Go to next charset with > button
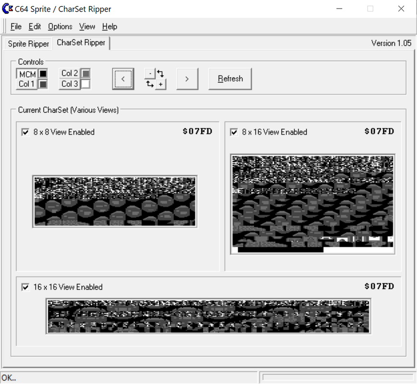Image resolution: width=417 pixels, height=384 pixels. tap(187, 79)
